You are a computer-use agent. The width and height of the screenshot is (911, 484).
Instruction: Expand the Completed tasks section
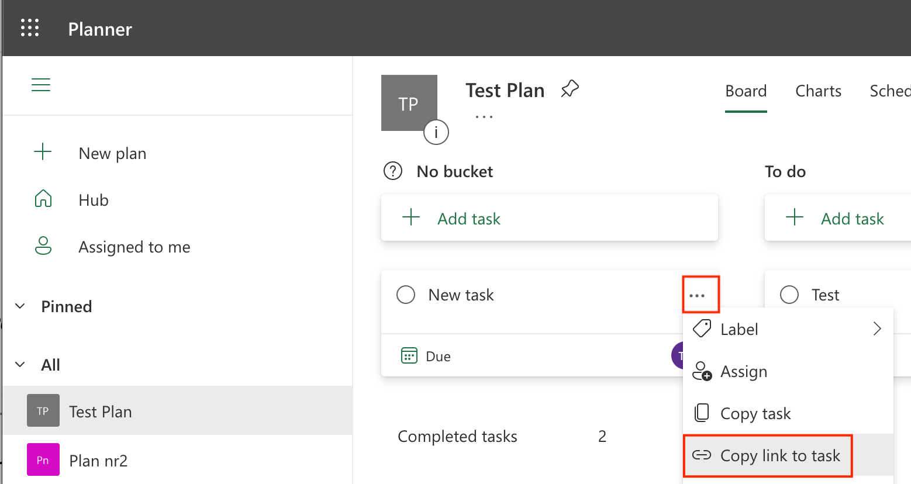click(x=457, y=436)
